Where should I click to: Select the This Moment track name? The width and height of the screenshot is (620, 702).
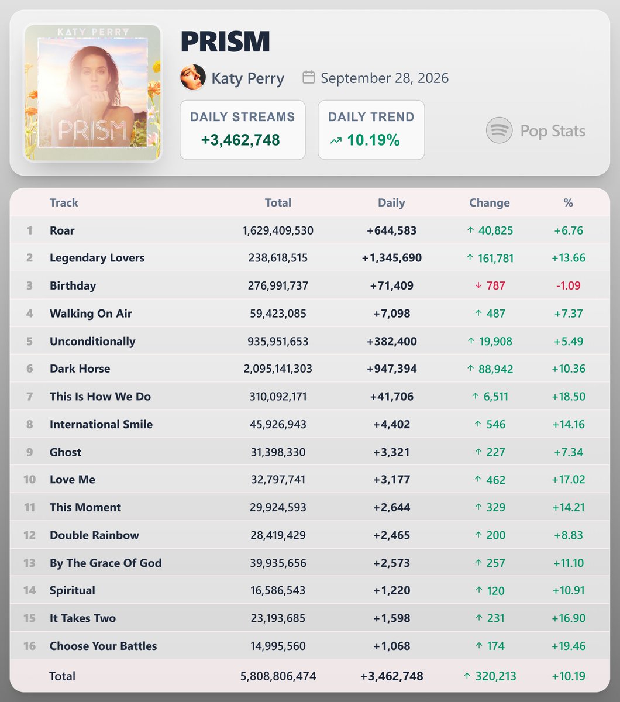click(85, 507)
